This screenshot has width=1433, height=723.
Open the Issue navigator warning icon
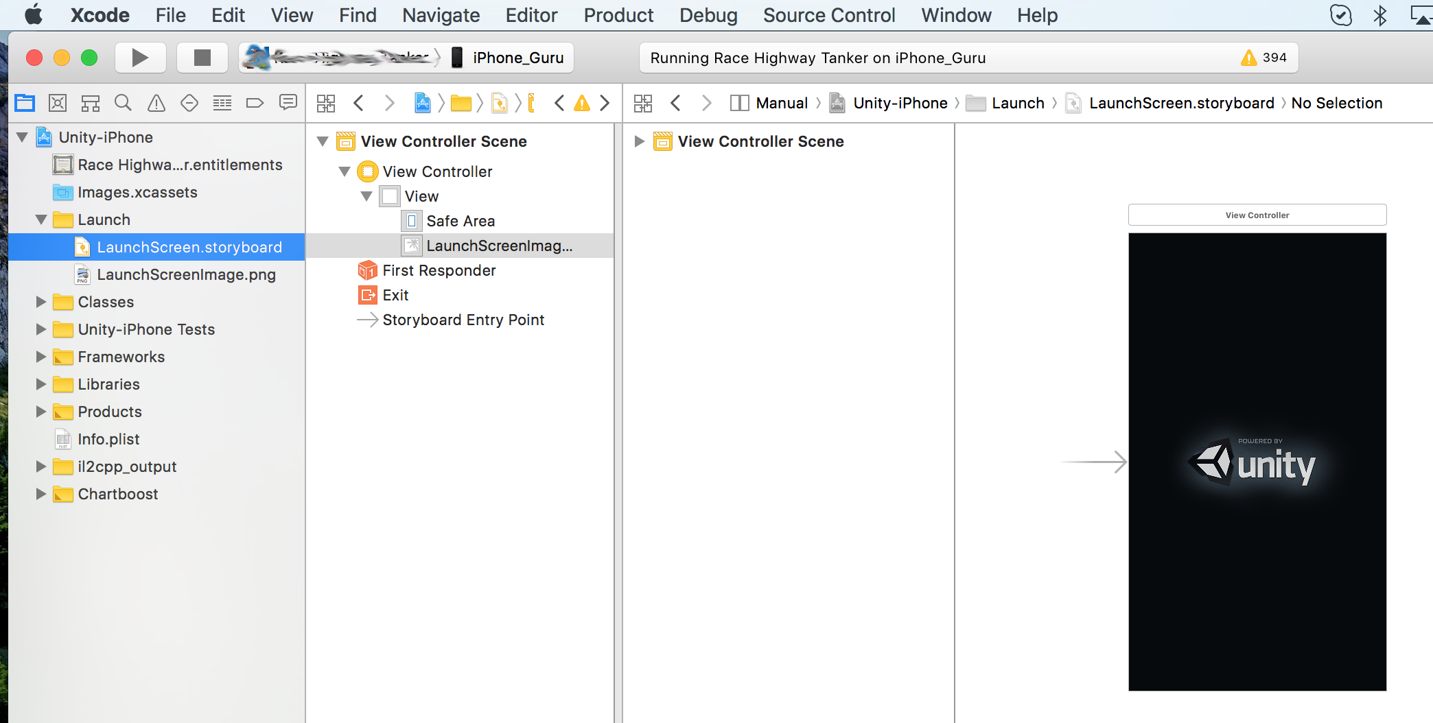[x=156, y=103]
